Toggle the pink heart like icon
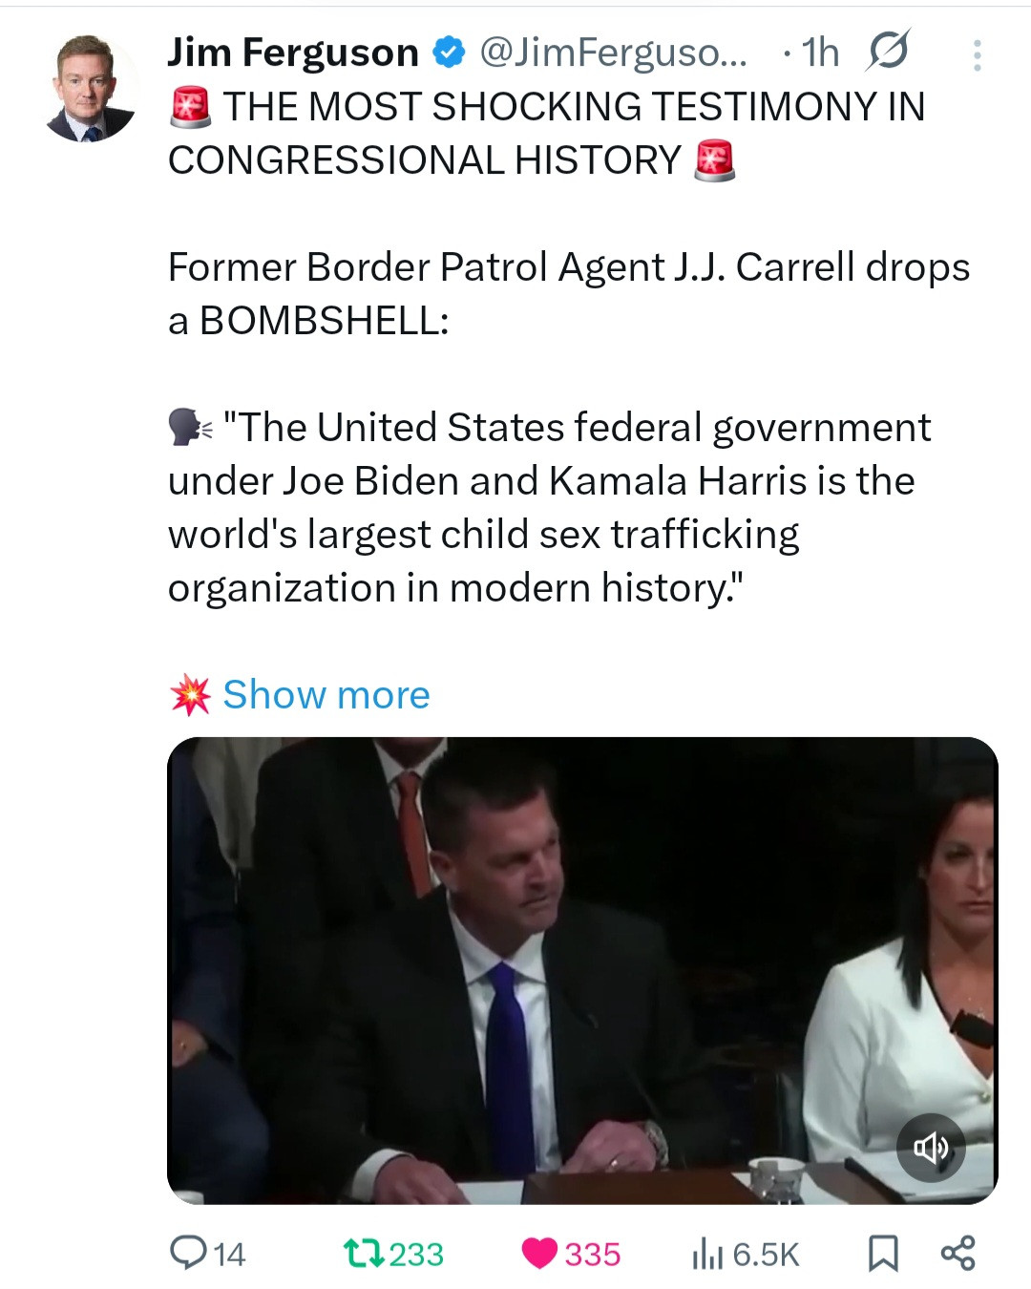1031x1289 pixels. coord(539,1253)
